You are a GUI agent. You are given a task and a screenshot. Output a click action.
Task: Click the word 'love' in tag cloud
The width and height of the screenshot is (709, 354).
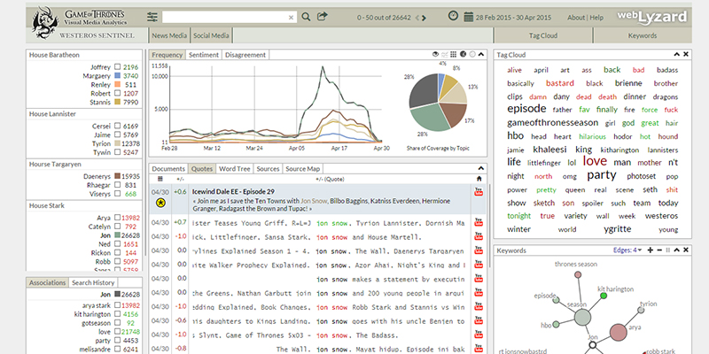click(x=595, y=161)
